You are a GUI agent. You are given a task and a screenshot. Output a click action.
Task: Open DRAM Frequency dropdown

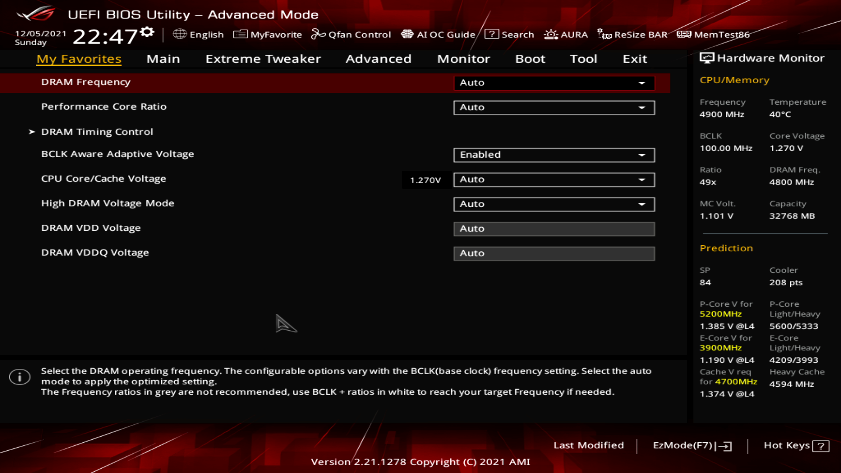click(x=554, y=83)
